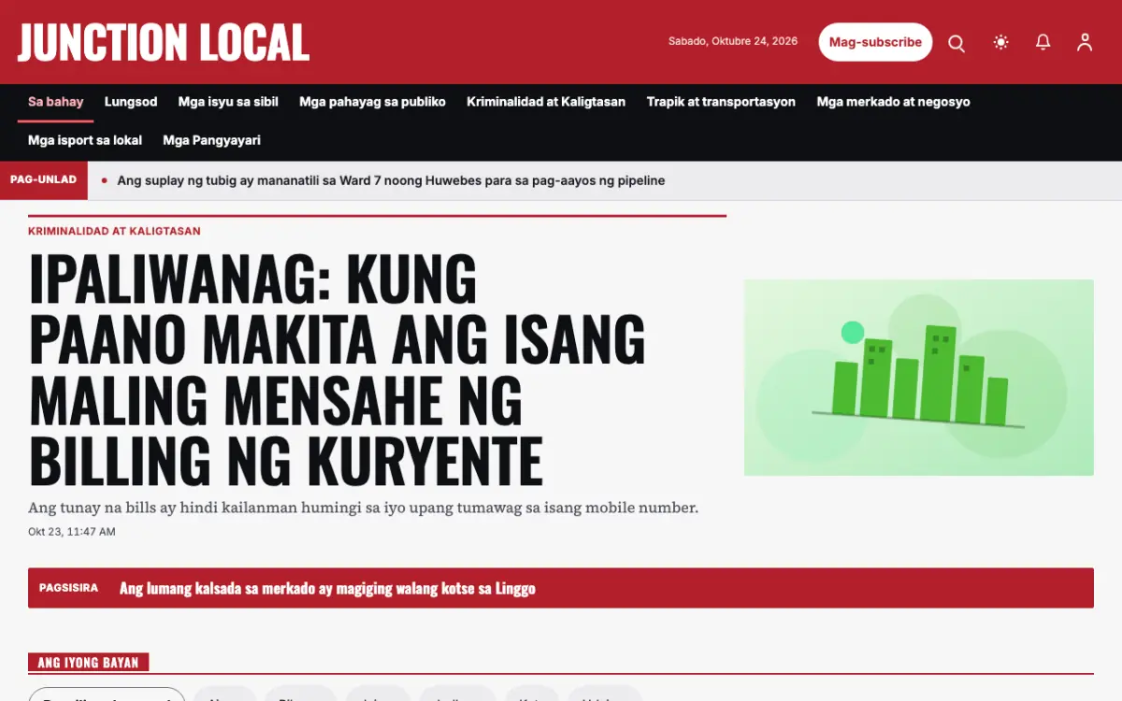This screenshot has width=1122, height=701.
Task: Open PAGSISIRA banner about lumang kalsada sa merkado
Action: pyautogui.click(x=561, y=588)
